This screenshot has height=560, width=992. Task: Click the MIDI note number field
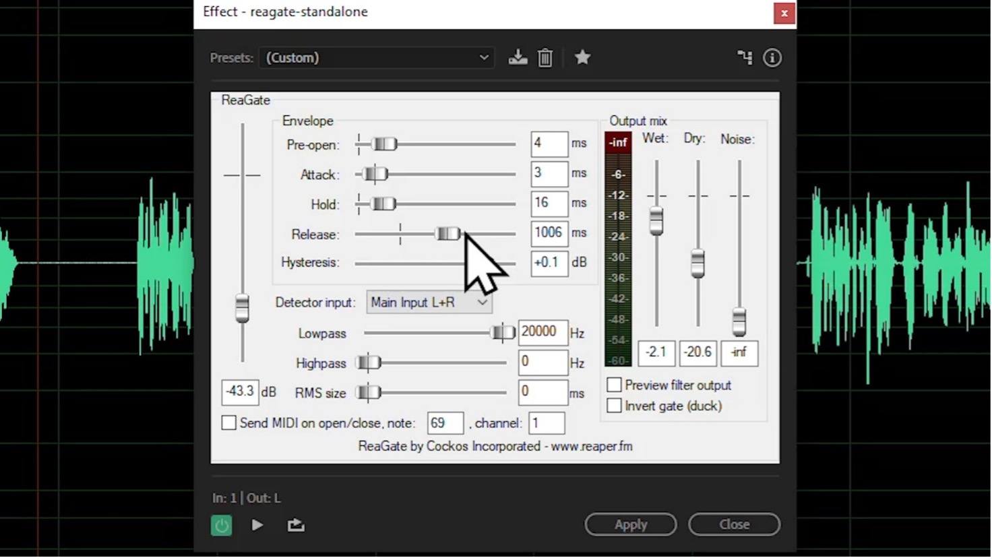point(445,423)
